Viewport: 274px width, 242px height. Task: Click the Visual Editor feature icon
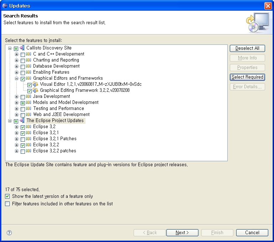tap(36, 84)
